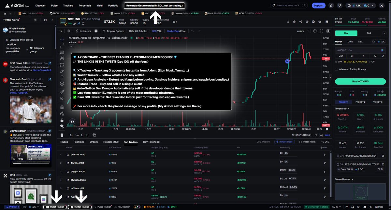Click the AMOUNT input field
Screen dimensions: 391x210
[361, 50]
